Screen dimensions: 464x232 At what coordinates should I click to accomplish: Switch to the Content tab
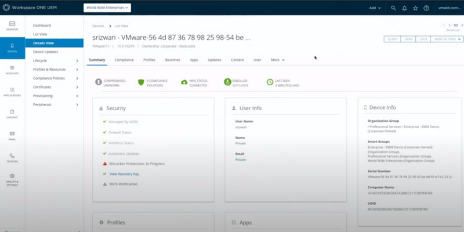237,60
